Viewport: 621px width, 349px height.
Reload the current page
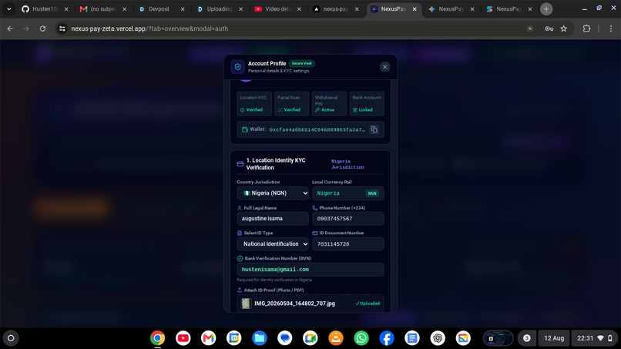pyautogui.click(x=43, y=29)
